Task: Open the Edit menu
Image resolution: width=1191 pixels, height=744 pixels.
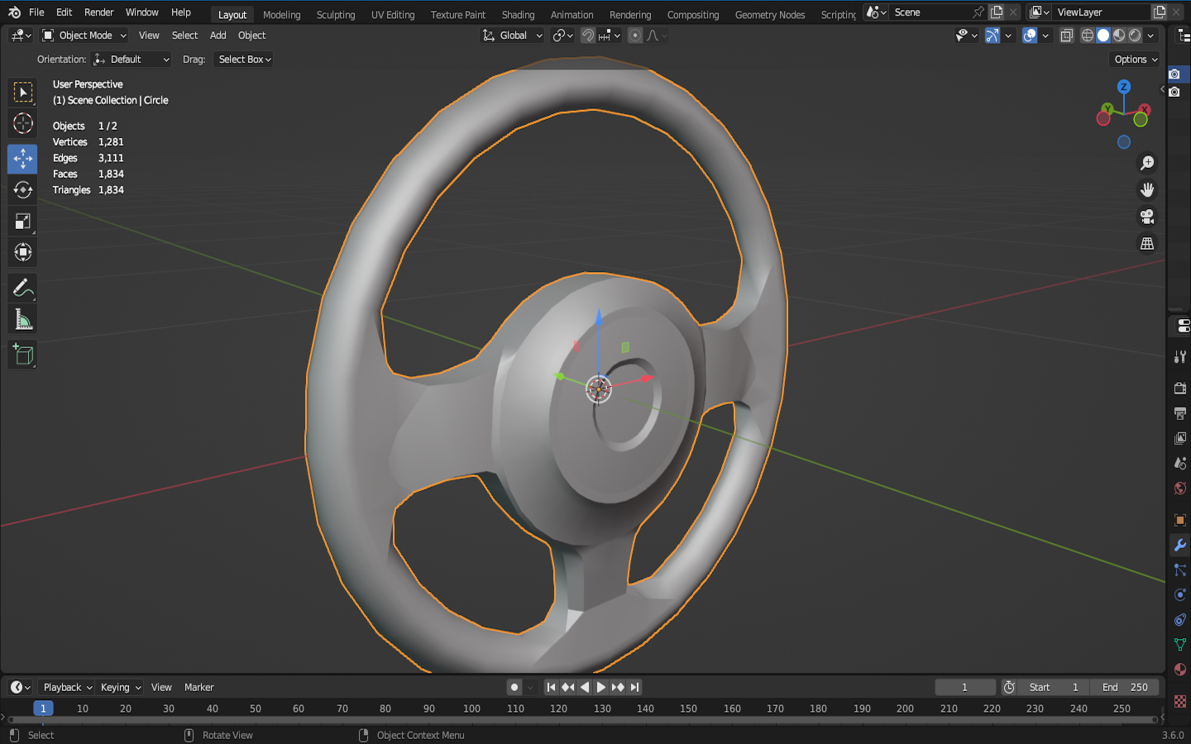Action: pyautogui.click(x=64, y=12)
